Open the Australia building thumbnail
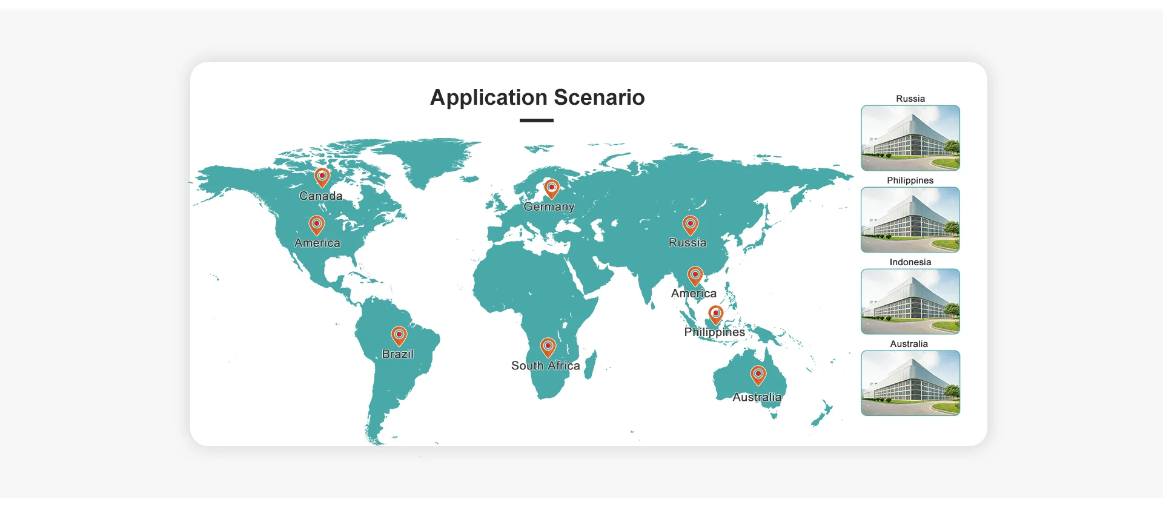This screenshot has height=508, width=1163. (910, 383)
